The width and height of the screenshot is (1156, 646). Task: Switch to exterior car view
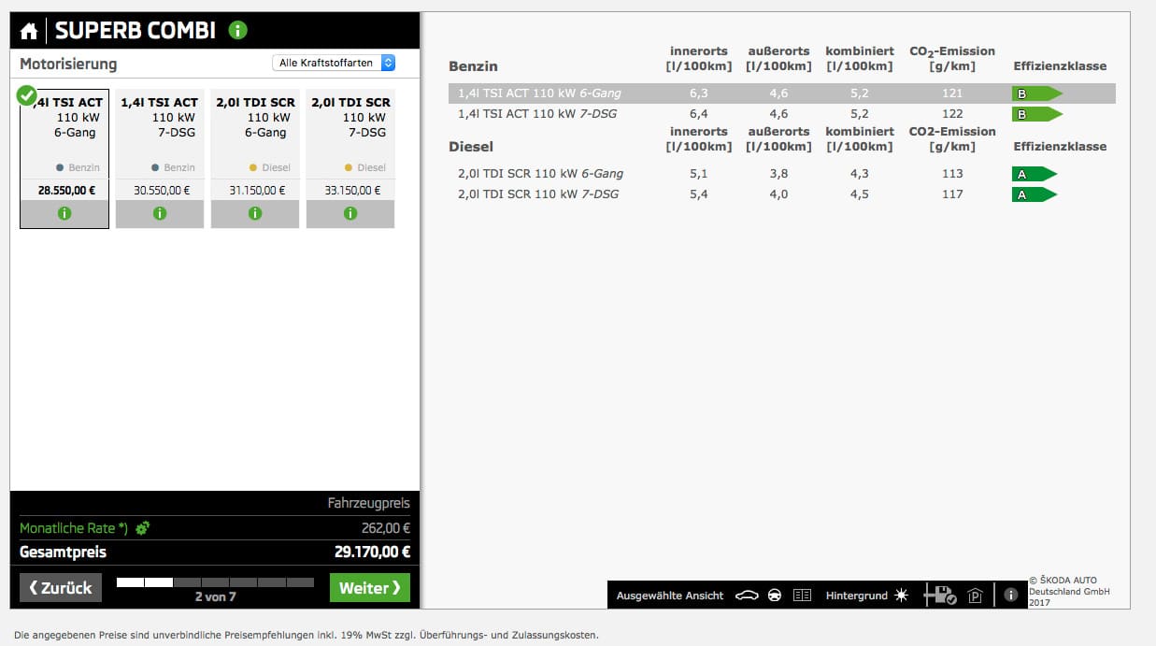click(746, 596)
